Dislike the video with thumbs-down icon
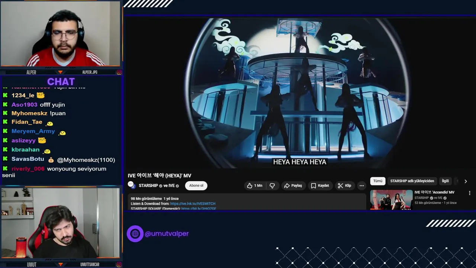Viewport: 476px width, 268px height. click(x=272, y=185)
